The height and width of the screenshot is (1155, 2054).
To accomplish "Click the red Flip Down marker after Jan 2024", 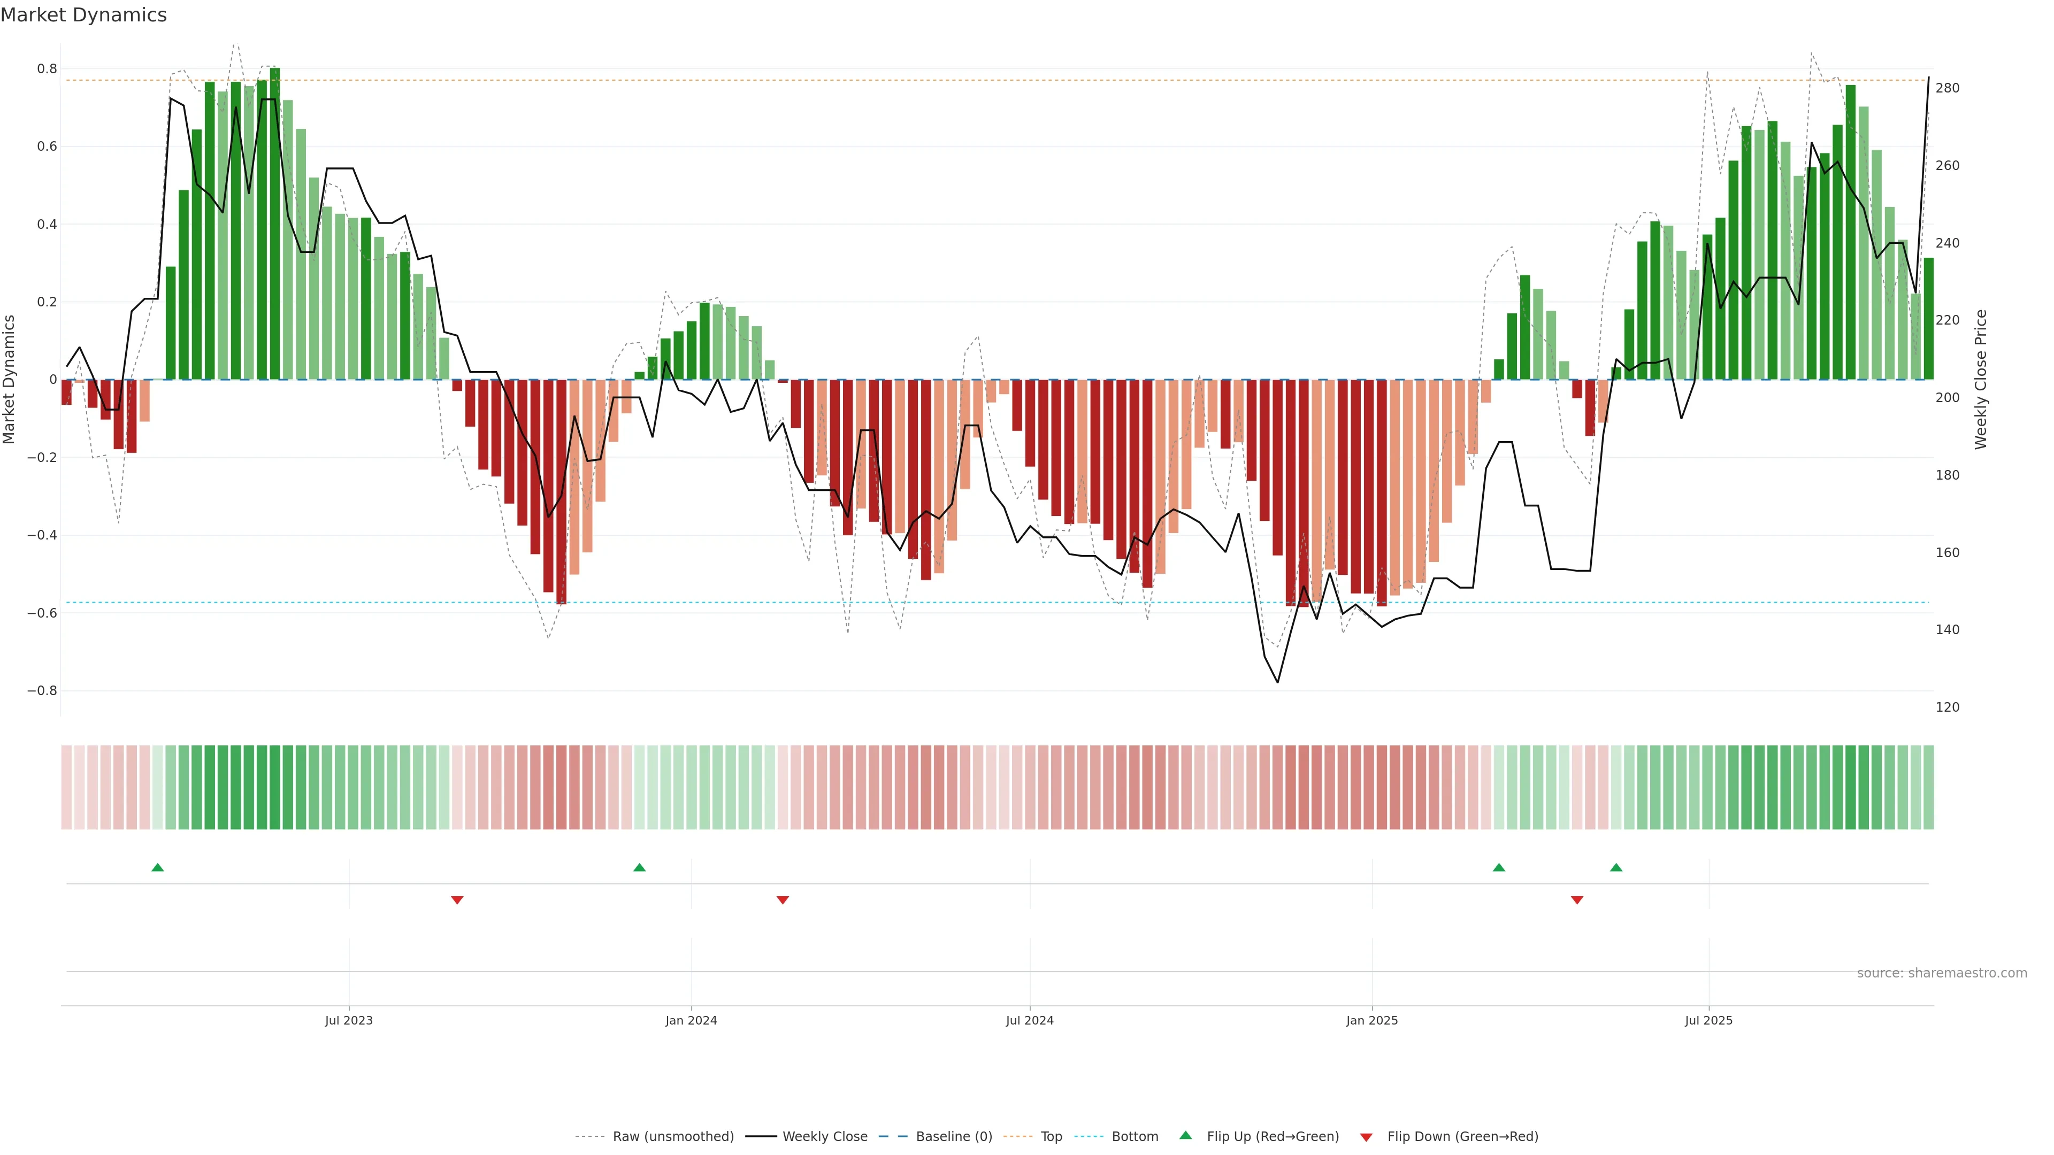I will click(783, 900).
